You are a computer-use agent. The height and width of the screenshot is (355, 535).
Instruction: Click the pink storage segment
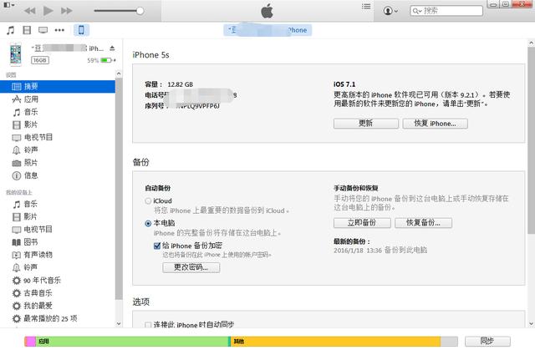click(30, 342)
